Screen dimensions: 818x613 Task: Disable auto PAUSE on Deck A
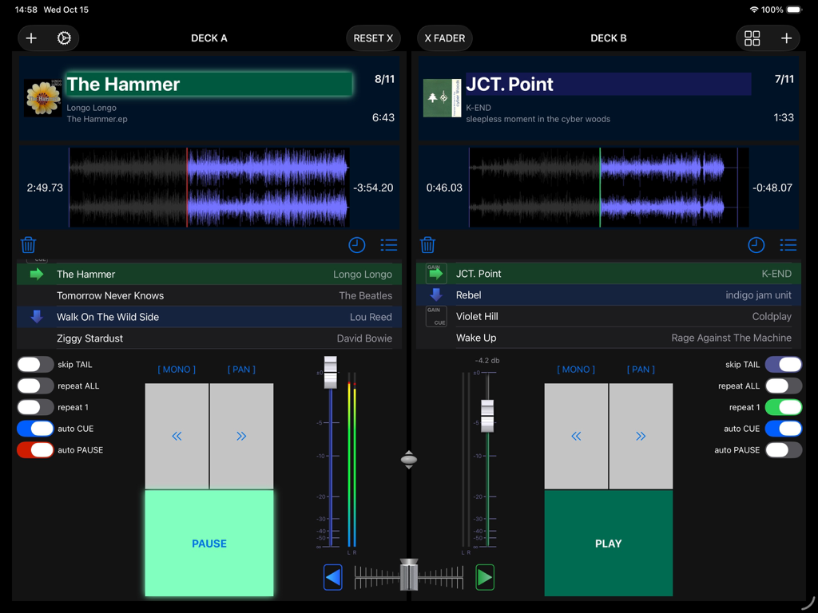(35, 450)
